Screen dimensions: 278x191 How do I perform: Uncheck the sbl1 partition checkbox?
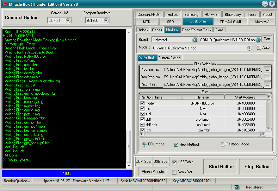click(x=142, y=119)
